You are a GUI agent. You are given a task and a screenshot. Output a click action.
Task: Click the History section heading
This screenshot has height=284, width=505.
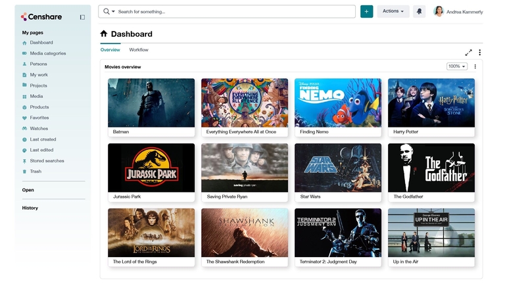click(x=30, y=208)
